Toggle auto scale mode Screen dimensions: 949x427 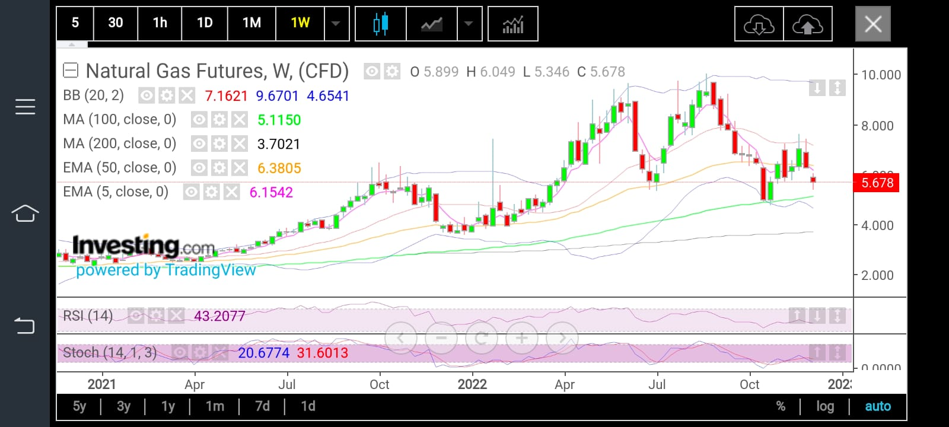pos(878,406)
